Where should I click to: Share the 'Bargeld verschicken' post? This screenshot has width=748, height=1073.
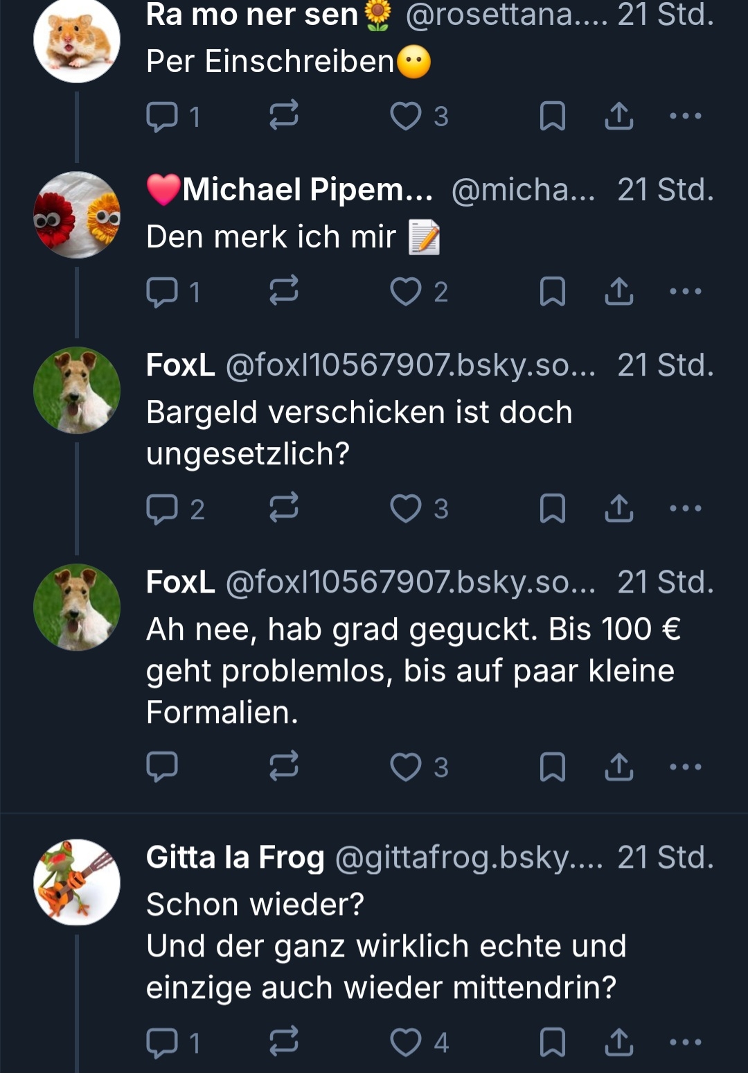tap(618, 508)
